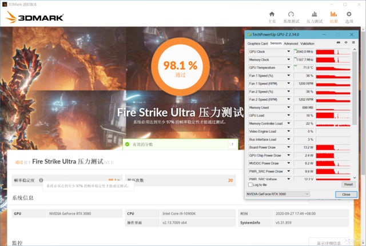This screenshot has height=246, width=366.
Task: Open Fan 2 Speed (%) dropdown
Action: [x=289, y=92]
